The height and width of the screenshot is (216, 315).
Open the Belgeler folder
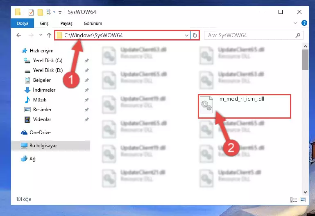click(x=42, y=80)
